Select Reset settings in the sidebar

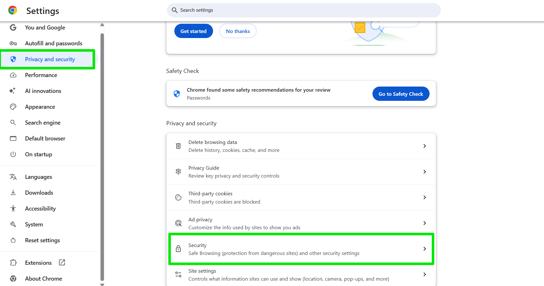pos(42,240)
